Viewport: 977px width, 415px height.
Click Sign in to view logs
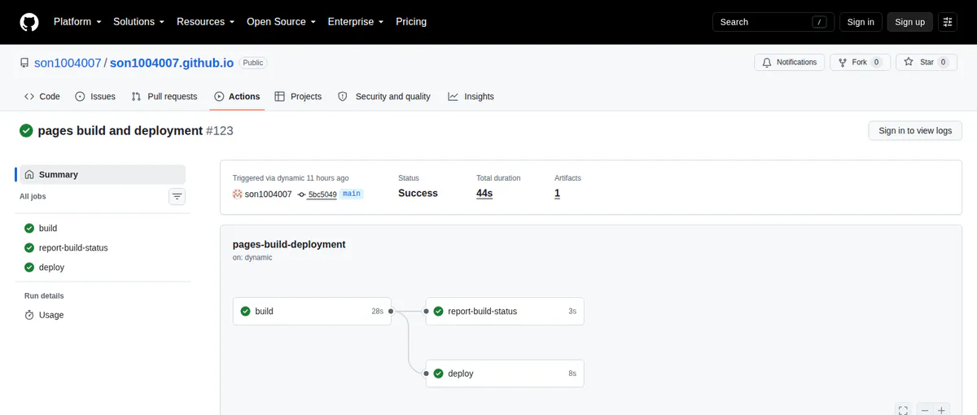(915, 130)
